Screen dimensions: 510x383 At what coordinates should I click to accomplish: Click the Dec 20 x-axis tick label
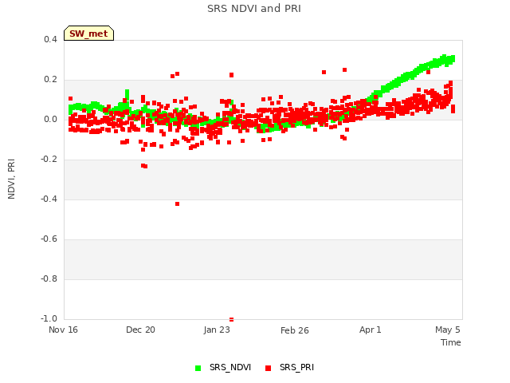pyautogui.click(x=140, y=330)
